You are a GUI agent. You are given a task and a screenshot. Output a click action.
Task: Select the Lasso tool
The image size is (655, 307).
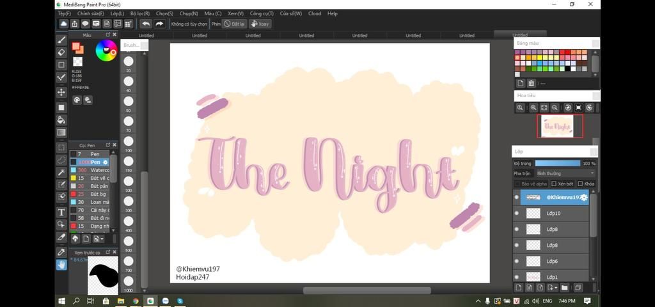click(61, 159)
